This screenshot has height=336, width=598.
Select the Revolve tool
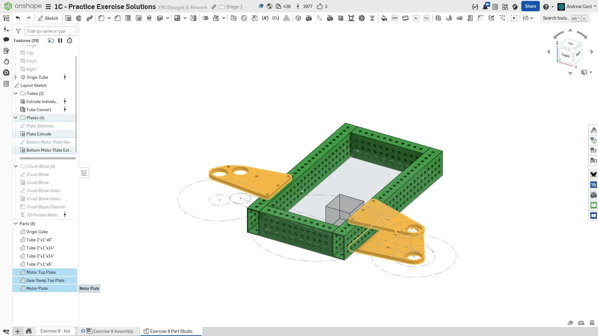[x=79, y=18]
